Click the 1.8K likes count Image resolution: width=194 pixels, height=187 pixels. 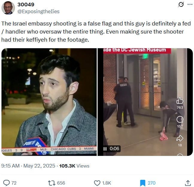click(x=107, y=183)
